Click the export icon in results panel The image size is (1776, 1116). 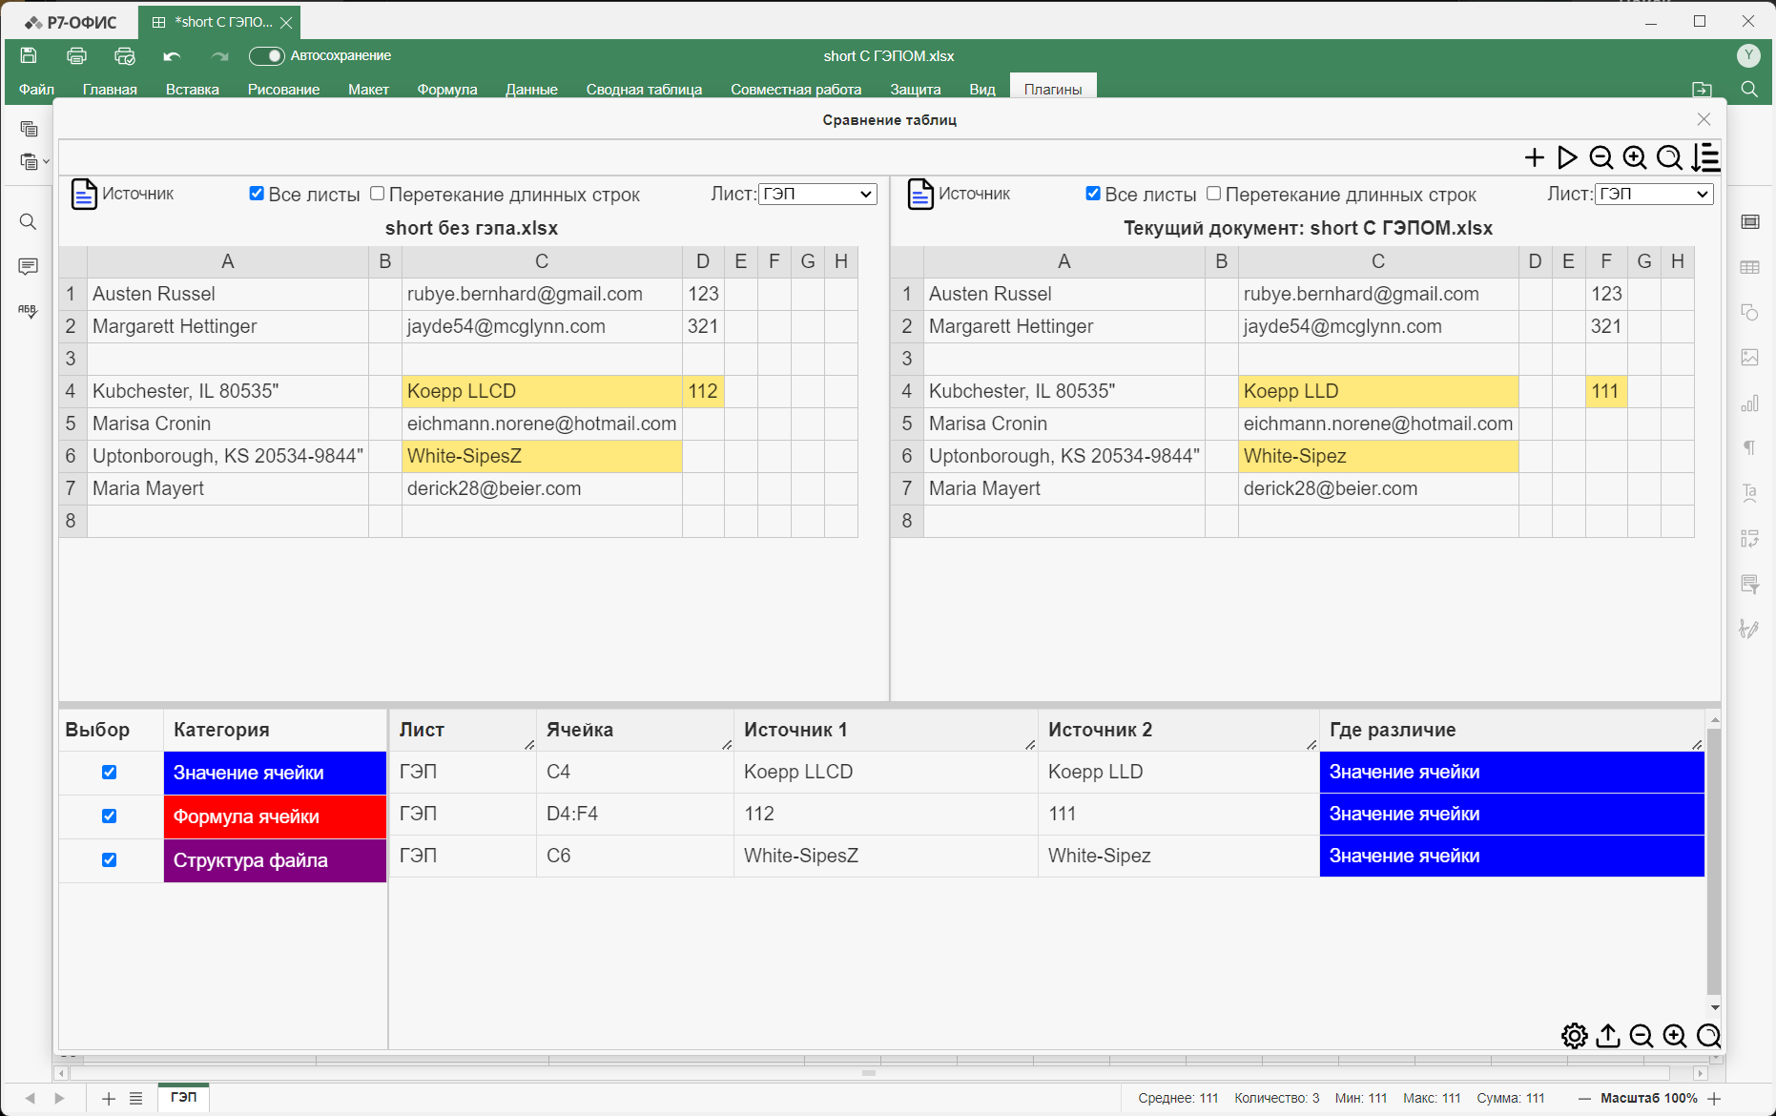(1608, 1036)
